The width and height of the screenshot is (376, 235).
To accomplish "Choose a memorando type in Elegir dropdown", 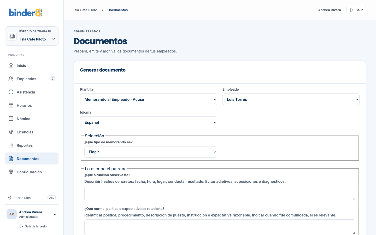I will 151,152.
